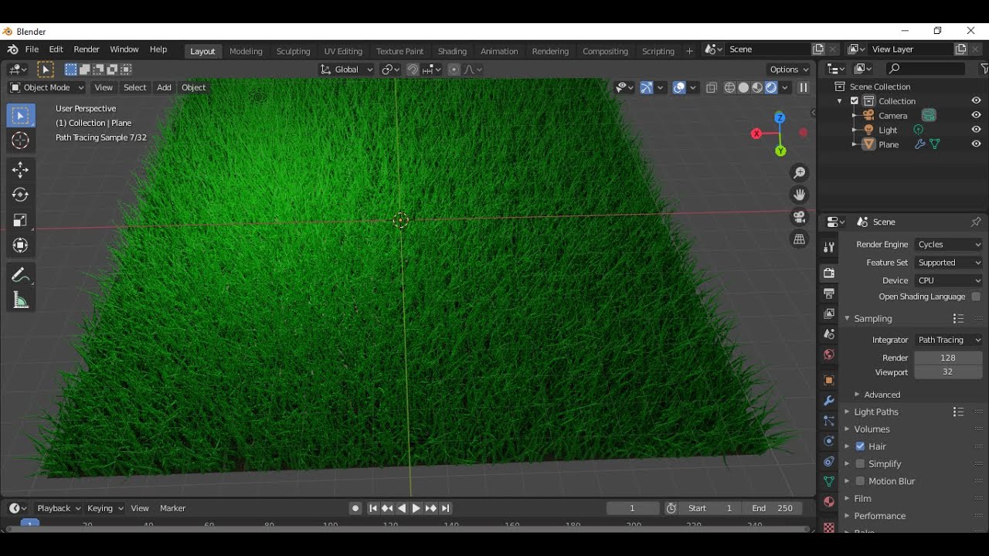This screenshot has width=989, height=556.
Task: Expand the Advanced sampling subpanel
Action: coord(882,395)
